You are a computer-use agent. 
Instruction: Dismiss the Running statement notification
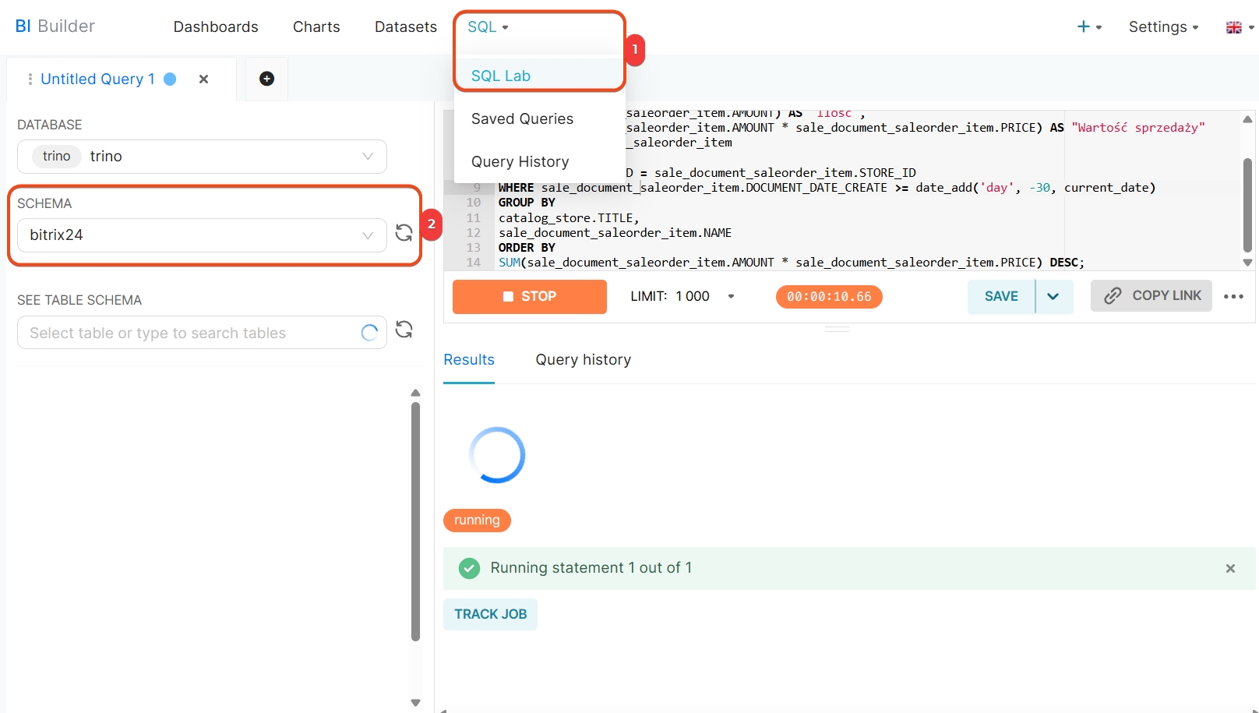coord(1230,569)
